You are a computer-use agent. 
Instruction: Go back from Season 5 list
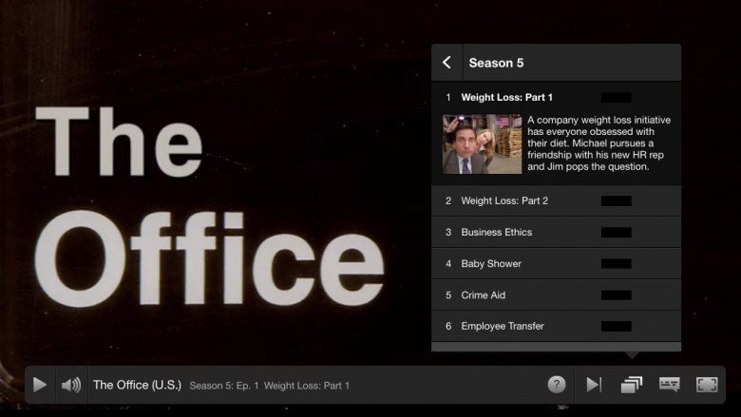pyautogui.click(x=446, y=63)
